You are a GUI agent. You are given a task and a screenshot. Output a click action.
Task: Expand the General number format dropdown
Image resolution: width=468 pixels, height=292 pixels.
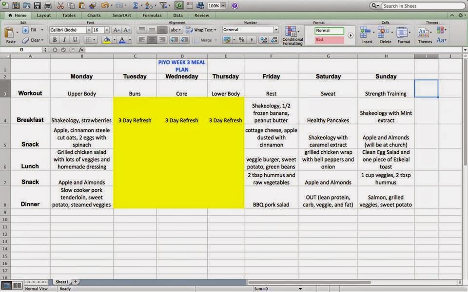pos(276,30)
